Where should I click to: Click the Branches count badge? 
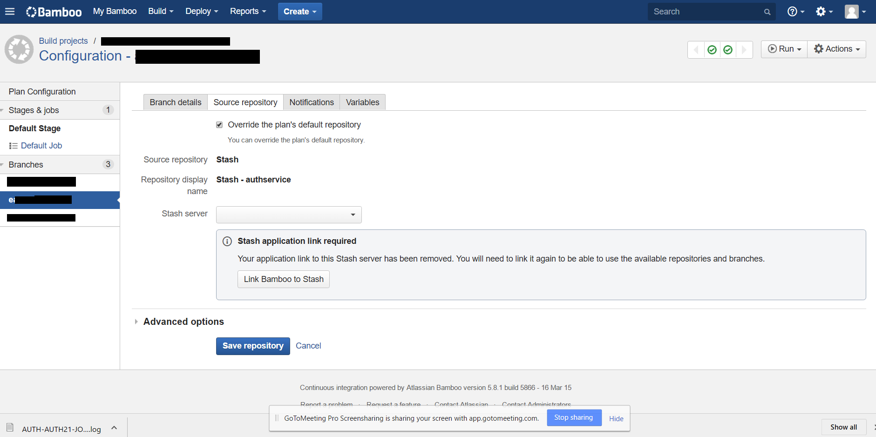tap(108, 164)
